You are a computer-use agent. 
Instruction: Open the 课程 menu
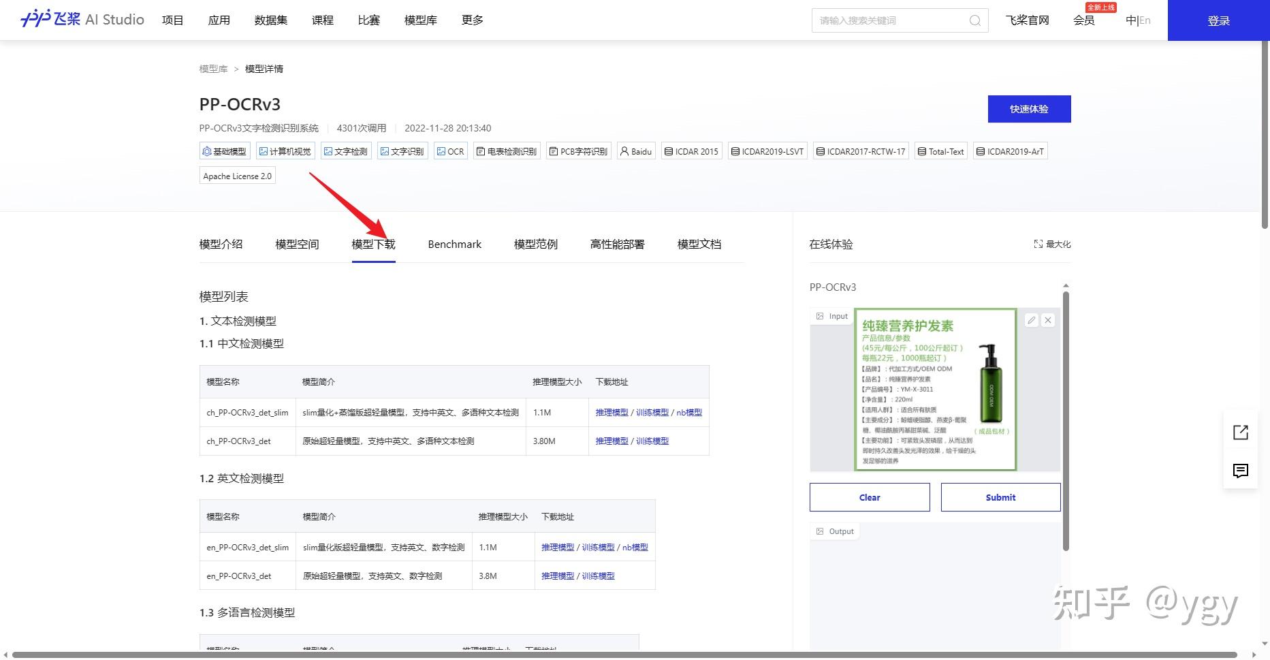coord(323,20)
